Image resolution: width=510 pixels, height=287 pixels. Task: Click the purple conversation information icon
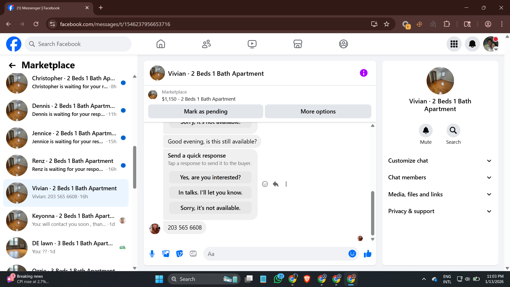[363, 73]
